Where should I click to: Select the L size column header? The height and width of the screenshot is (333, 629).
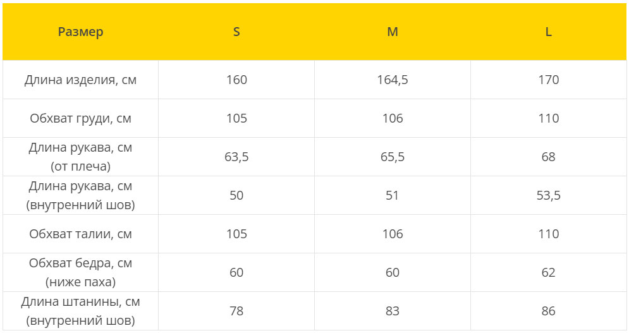548,32
